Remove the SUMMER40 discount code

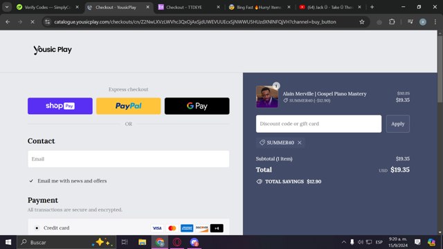(300, 142)
